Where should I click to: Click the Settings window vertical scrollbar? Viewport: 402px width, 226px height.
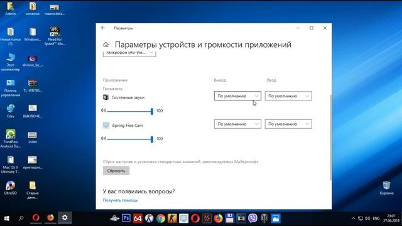point(330,137)
